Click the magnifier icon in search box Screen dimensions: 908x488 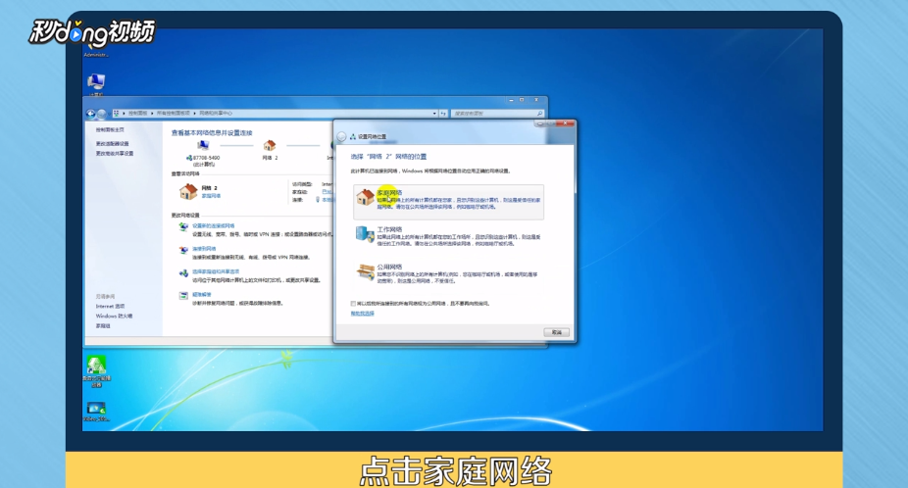[539, 114]
